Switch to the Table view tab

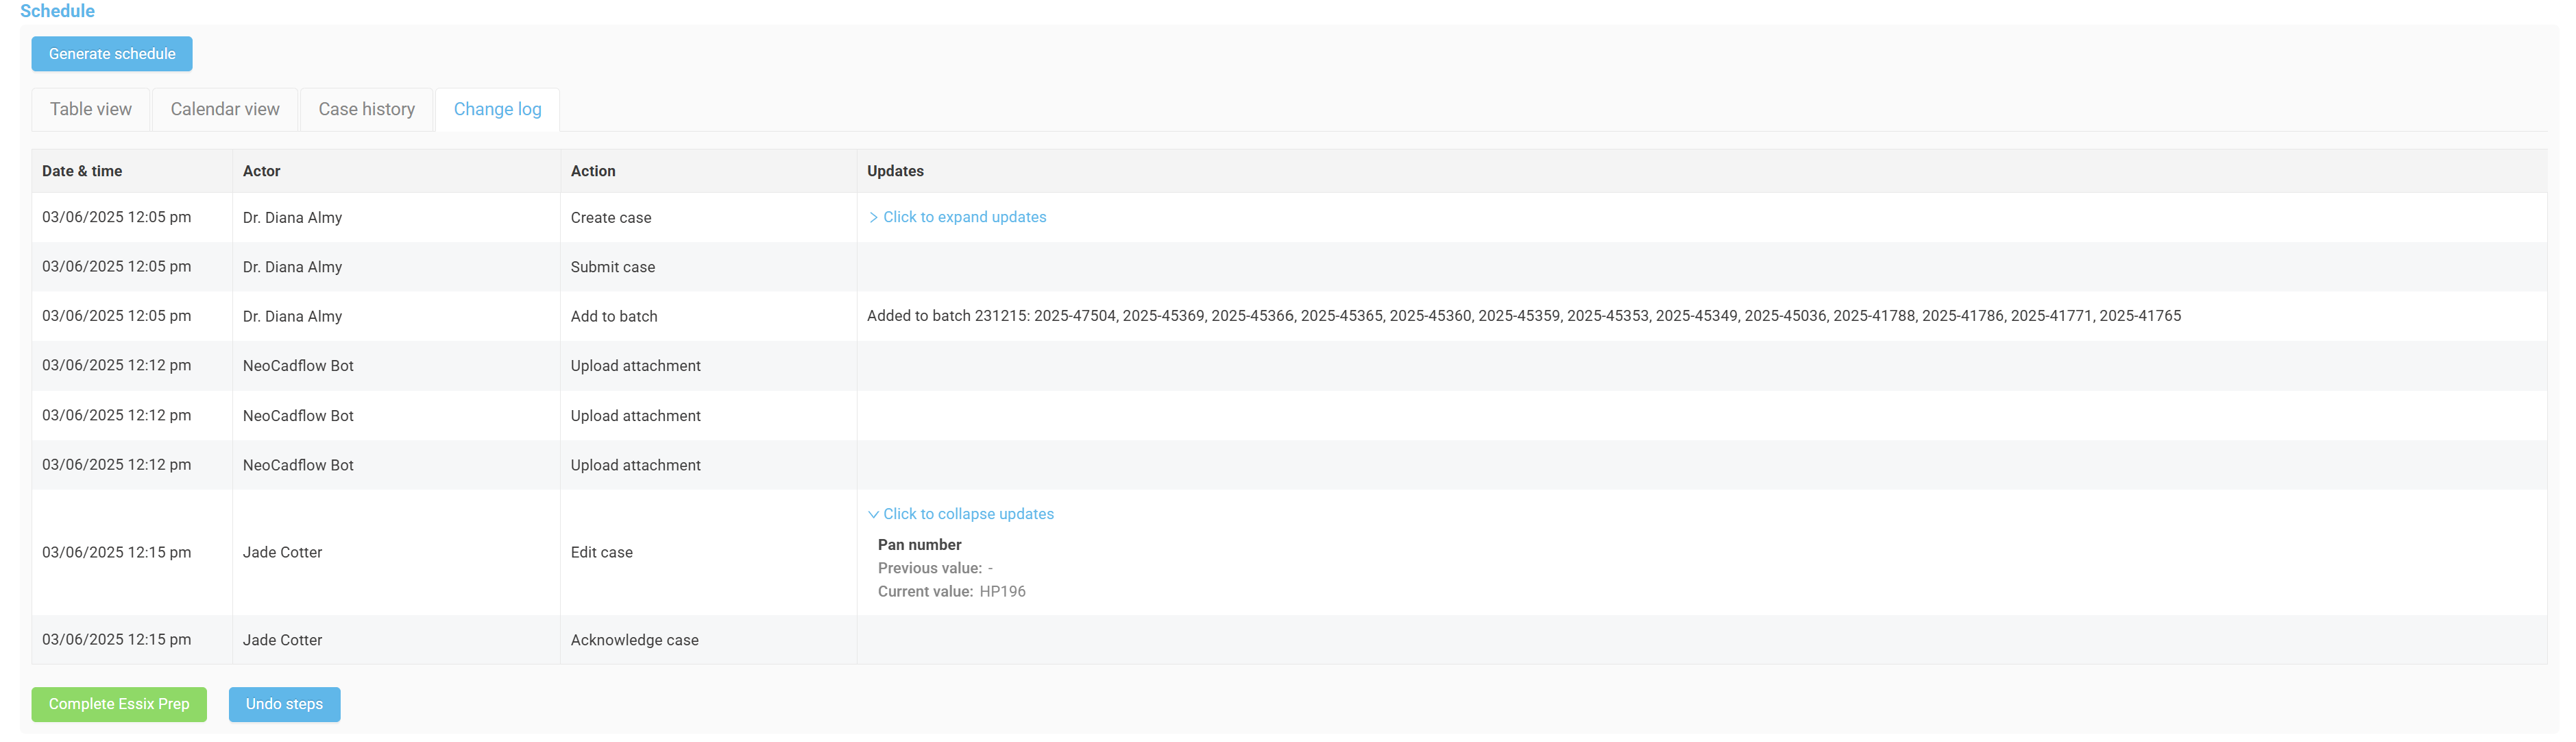(91, 109)
